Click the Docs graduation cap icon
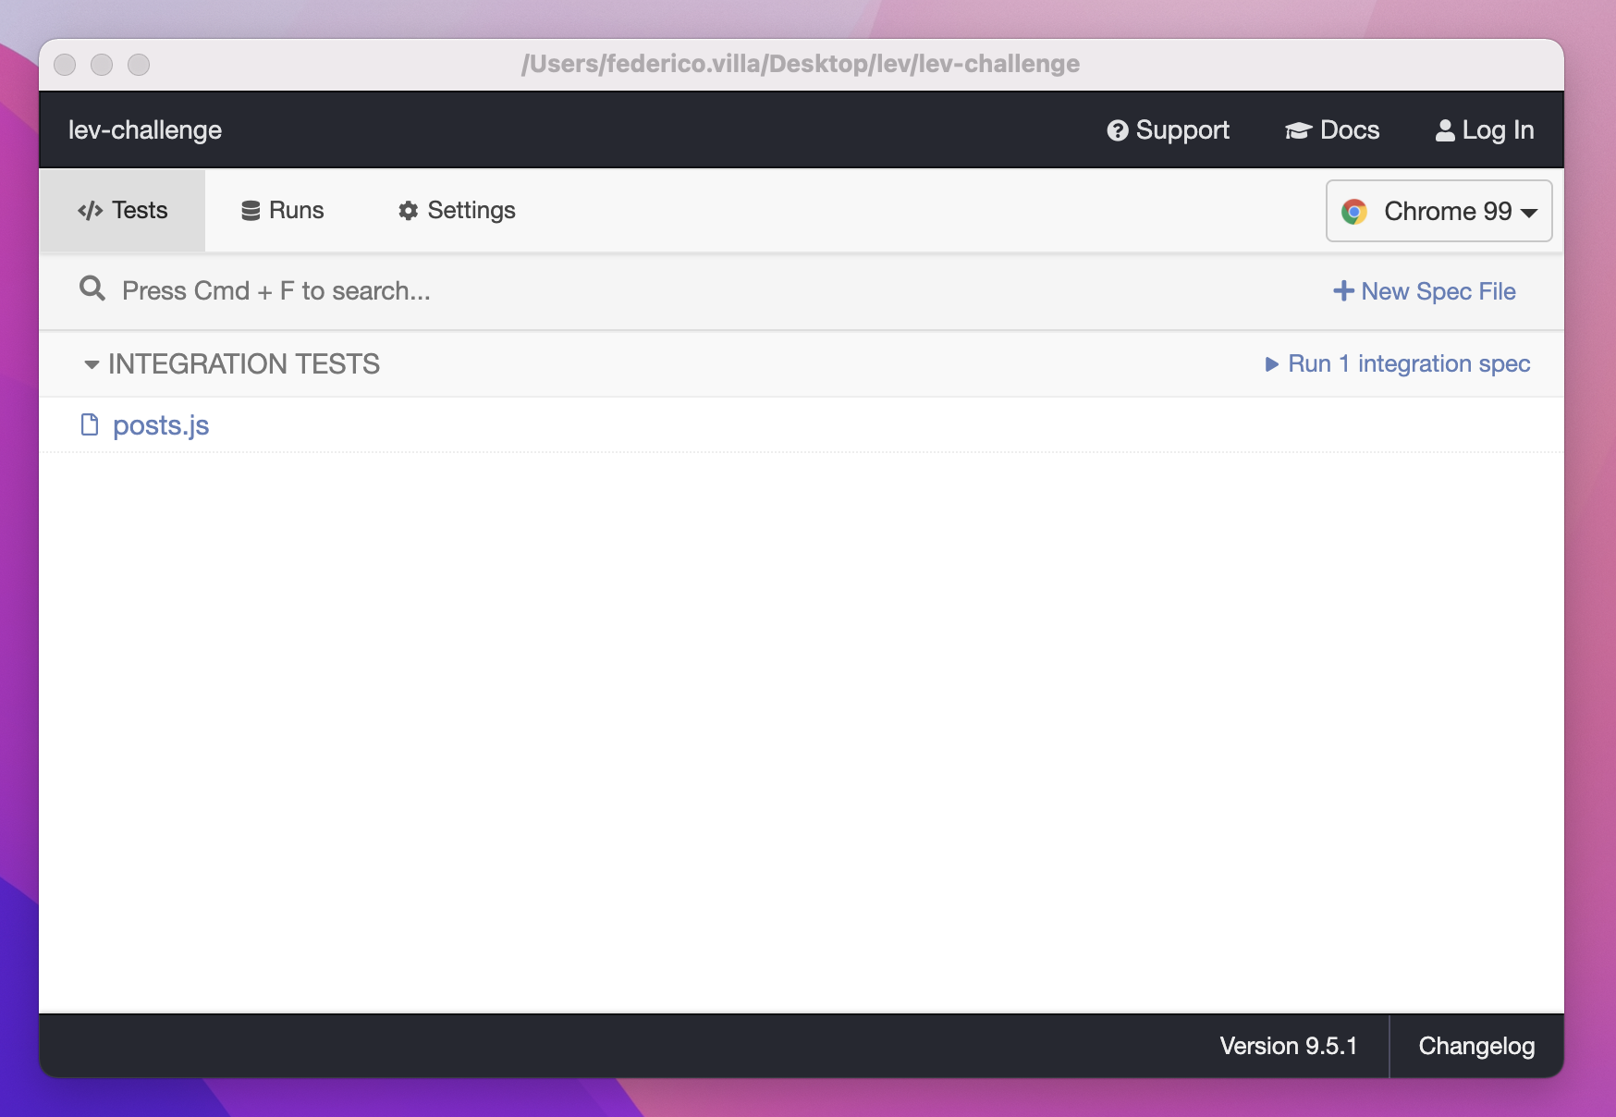This screenshot has height=1117, width=1616. [x=1298, y=130]
